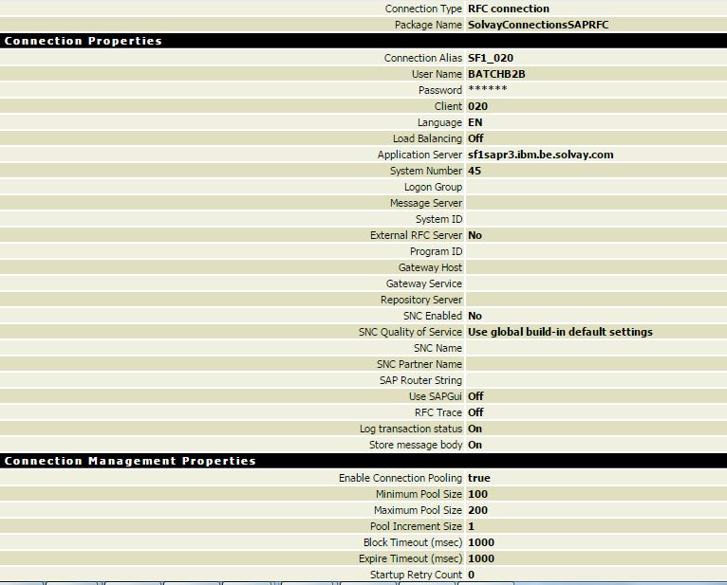Click the 'SNC Name' label
The width and height of the screenshot is (727, 585).
click(x=438, y=348)
